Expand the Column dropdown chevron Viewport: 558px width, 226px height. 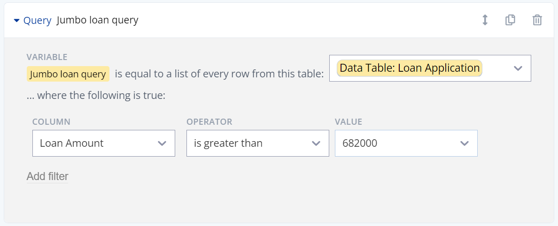pos(162,143)
